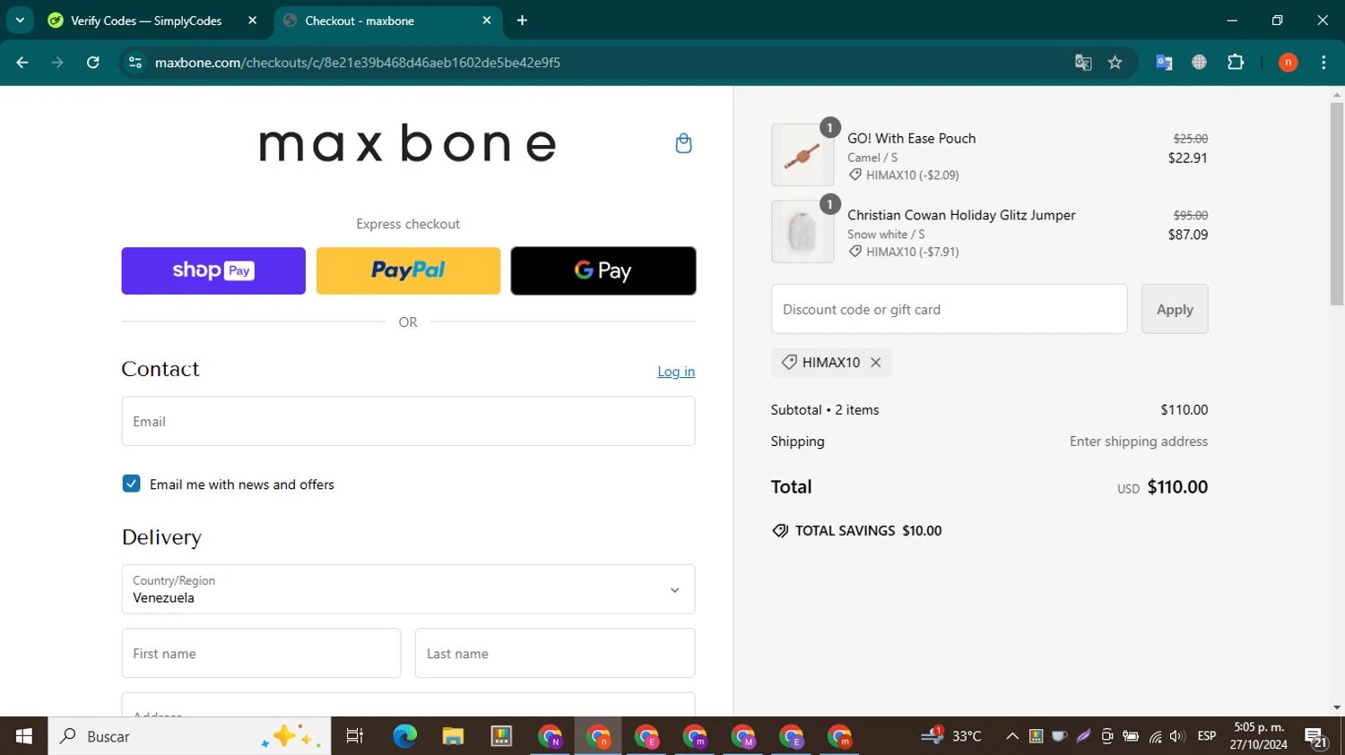
Task: Open notifications center icon
Action: click(x=1316, y=737)
